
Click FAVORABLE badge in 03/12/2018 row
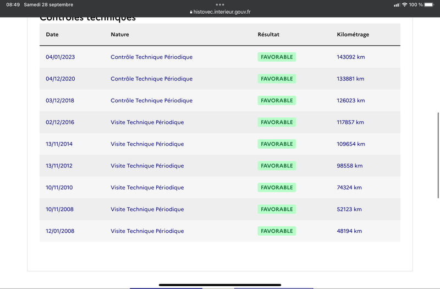coord(277,101)
